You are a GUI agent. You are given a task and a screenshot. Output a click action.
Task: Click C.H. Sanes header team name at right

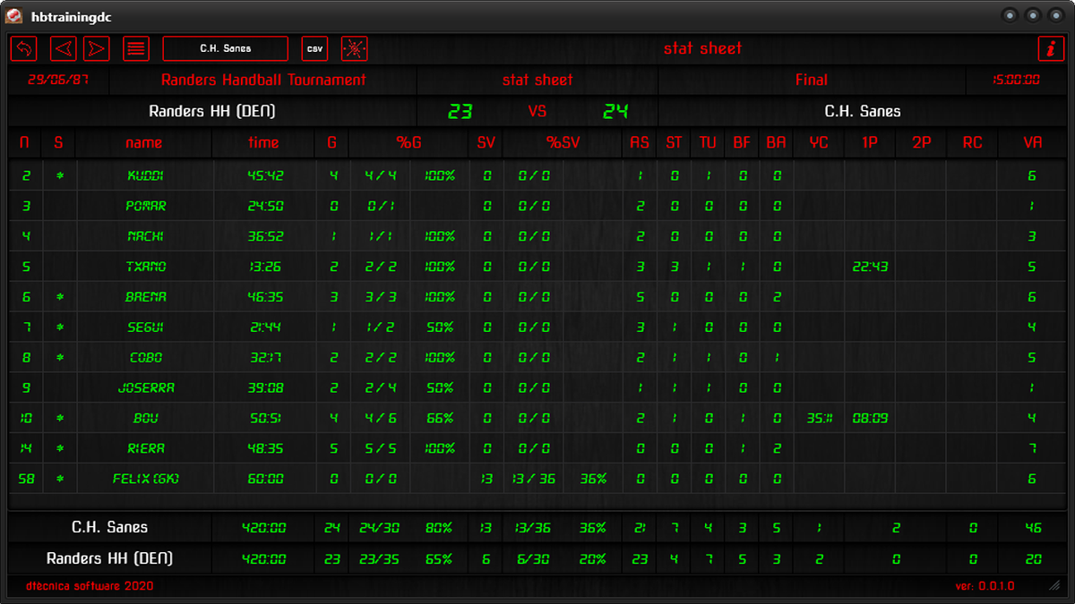click(x=863, y=112)
